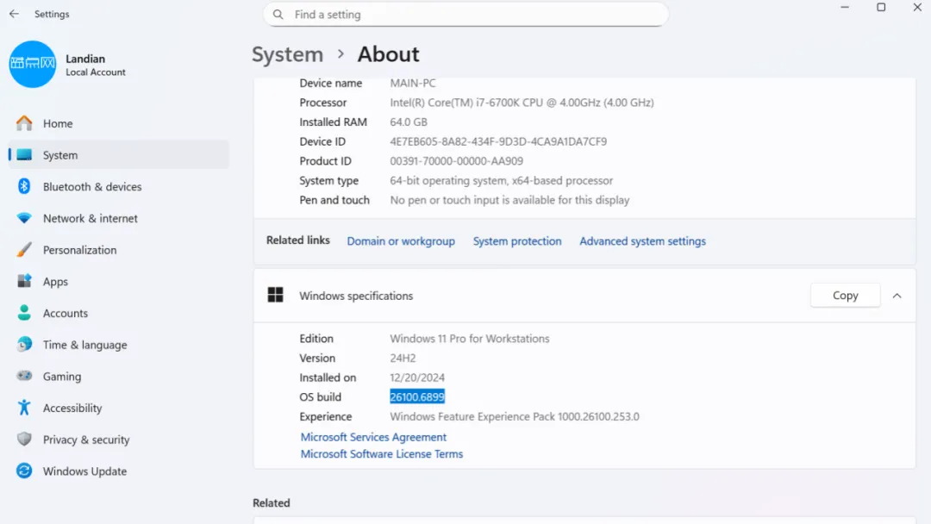Open System protection link
Viewport: 931px width, 524px height.
pos(517,241)
